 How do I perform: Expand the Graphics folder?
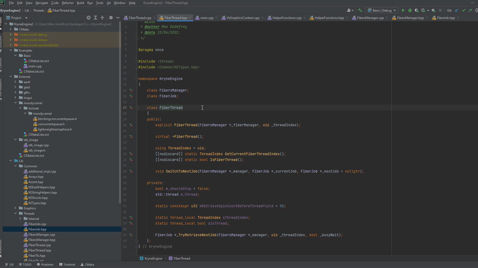point(15,208)
